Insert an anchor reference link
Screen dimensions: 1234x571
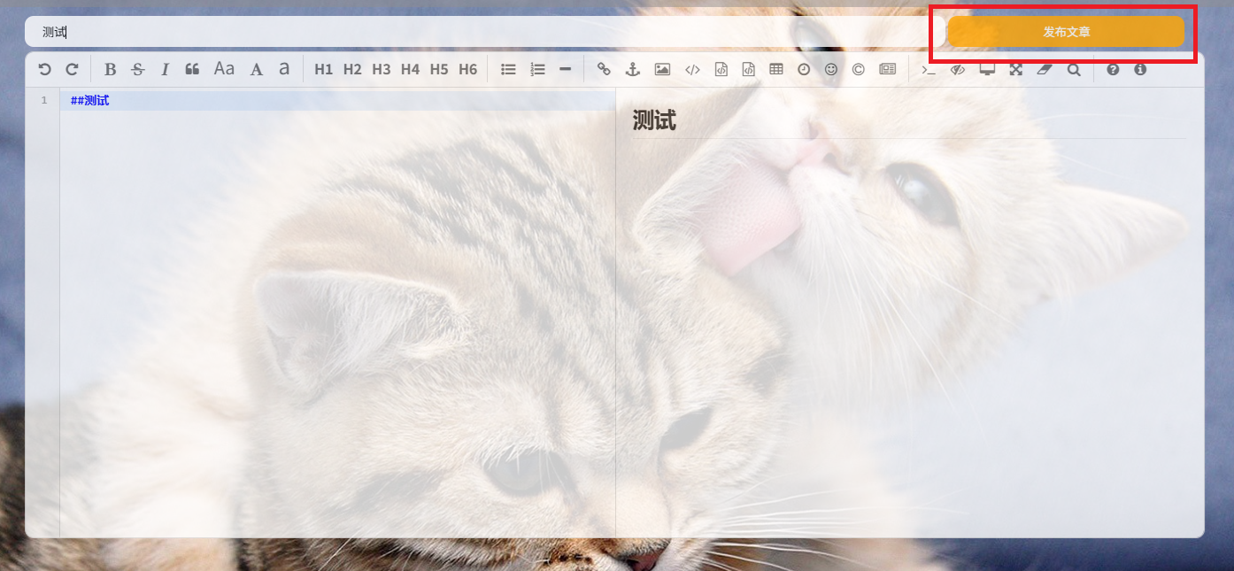pyautogui.click(x=632, y=69)
